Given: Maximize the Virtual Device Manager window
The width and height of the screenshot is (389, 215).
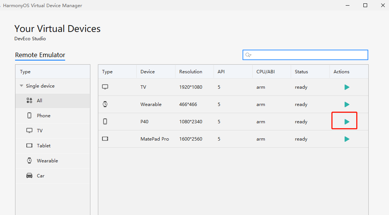Looking at the screenshot, I should [365, 5].
